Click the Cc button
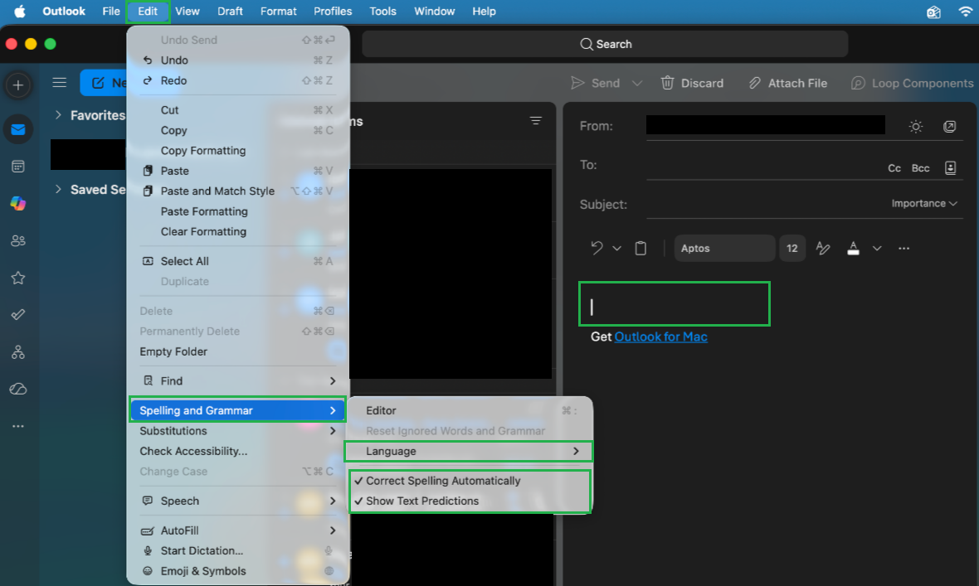Screen dimensions: 979x586 click(x=894, y=168)
